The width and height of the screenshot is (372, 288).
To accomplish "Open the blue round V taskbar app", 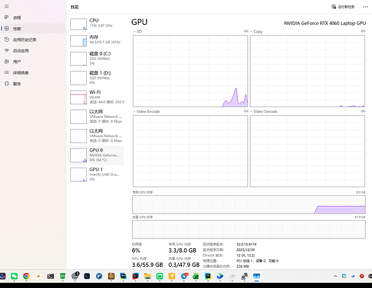I will (x=99, y=276).
